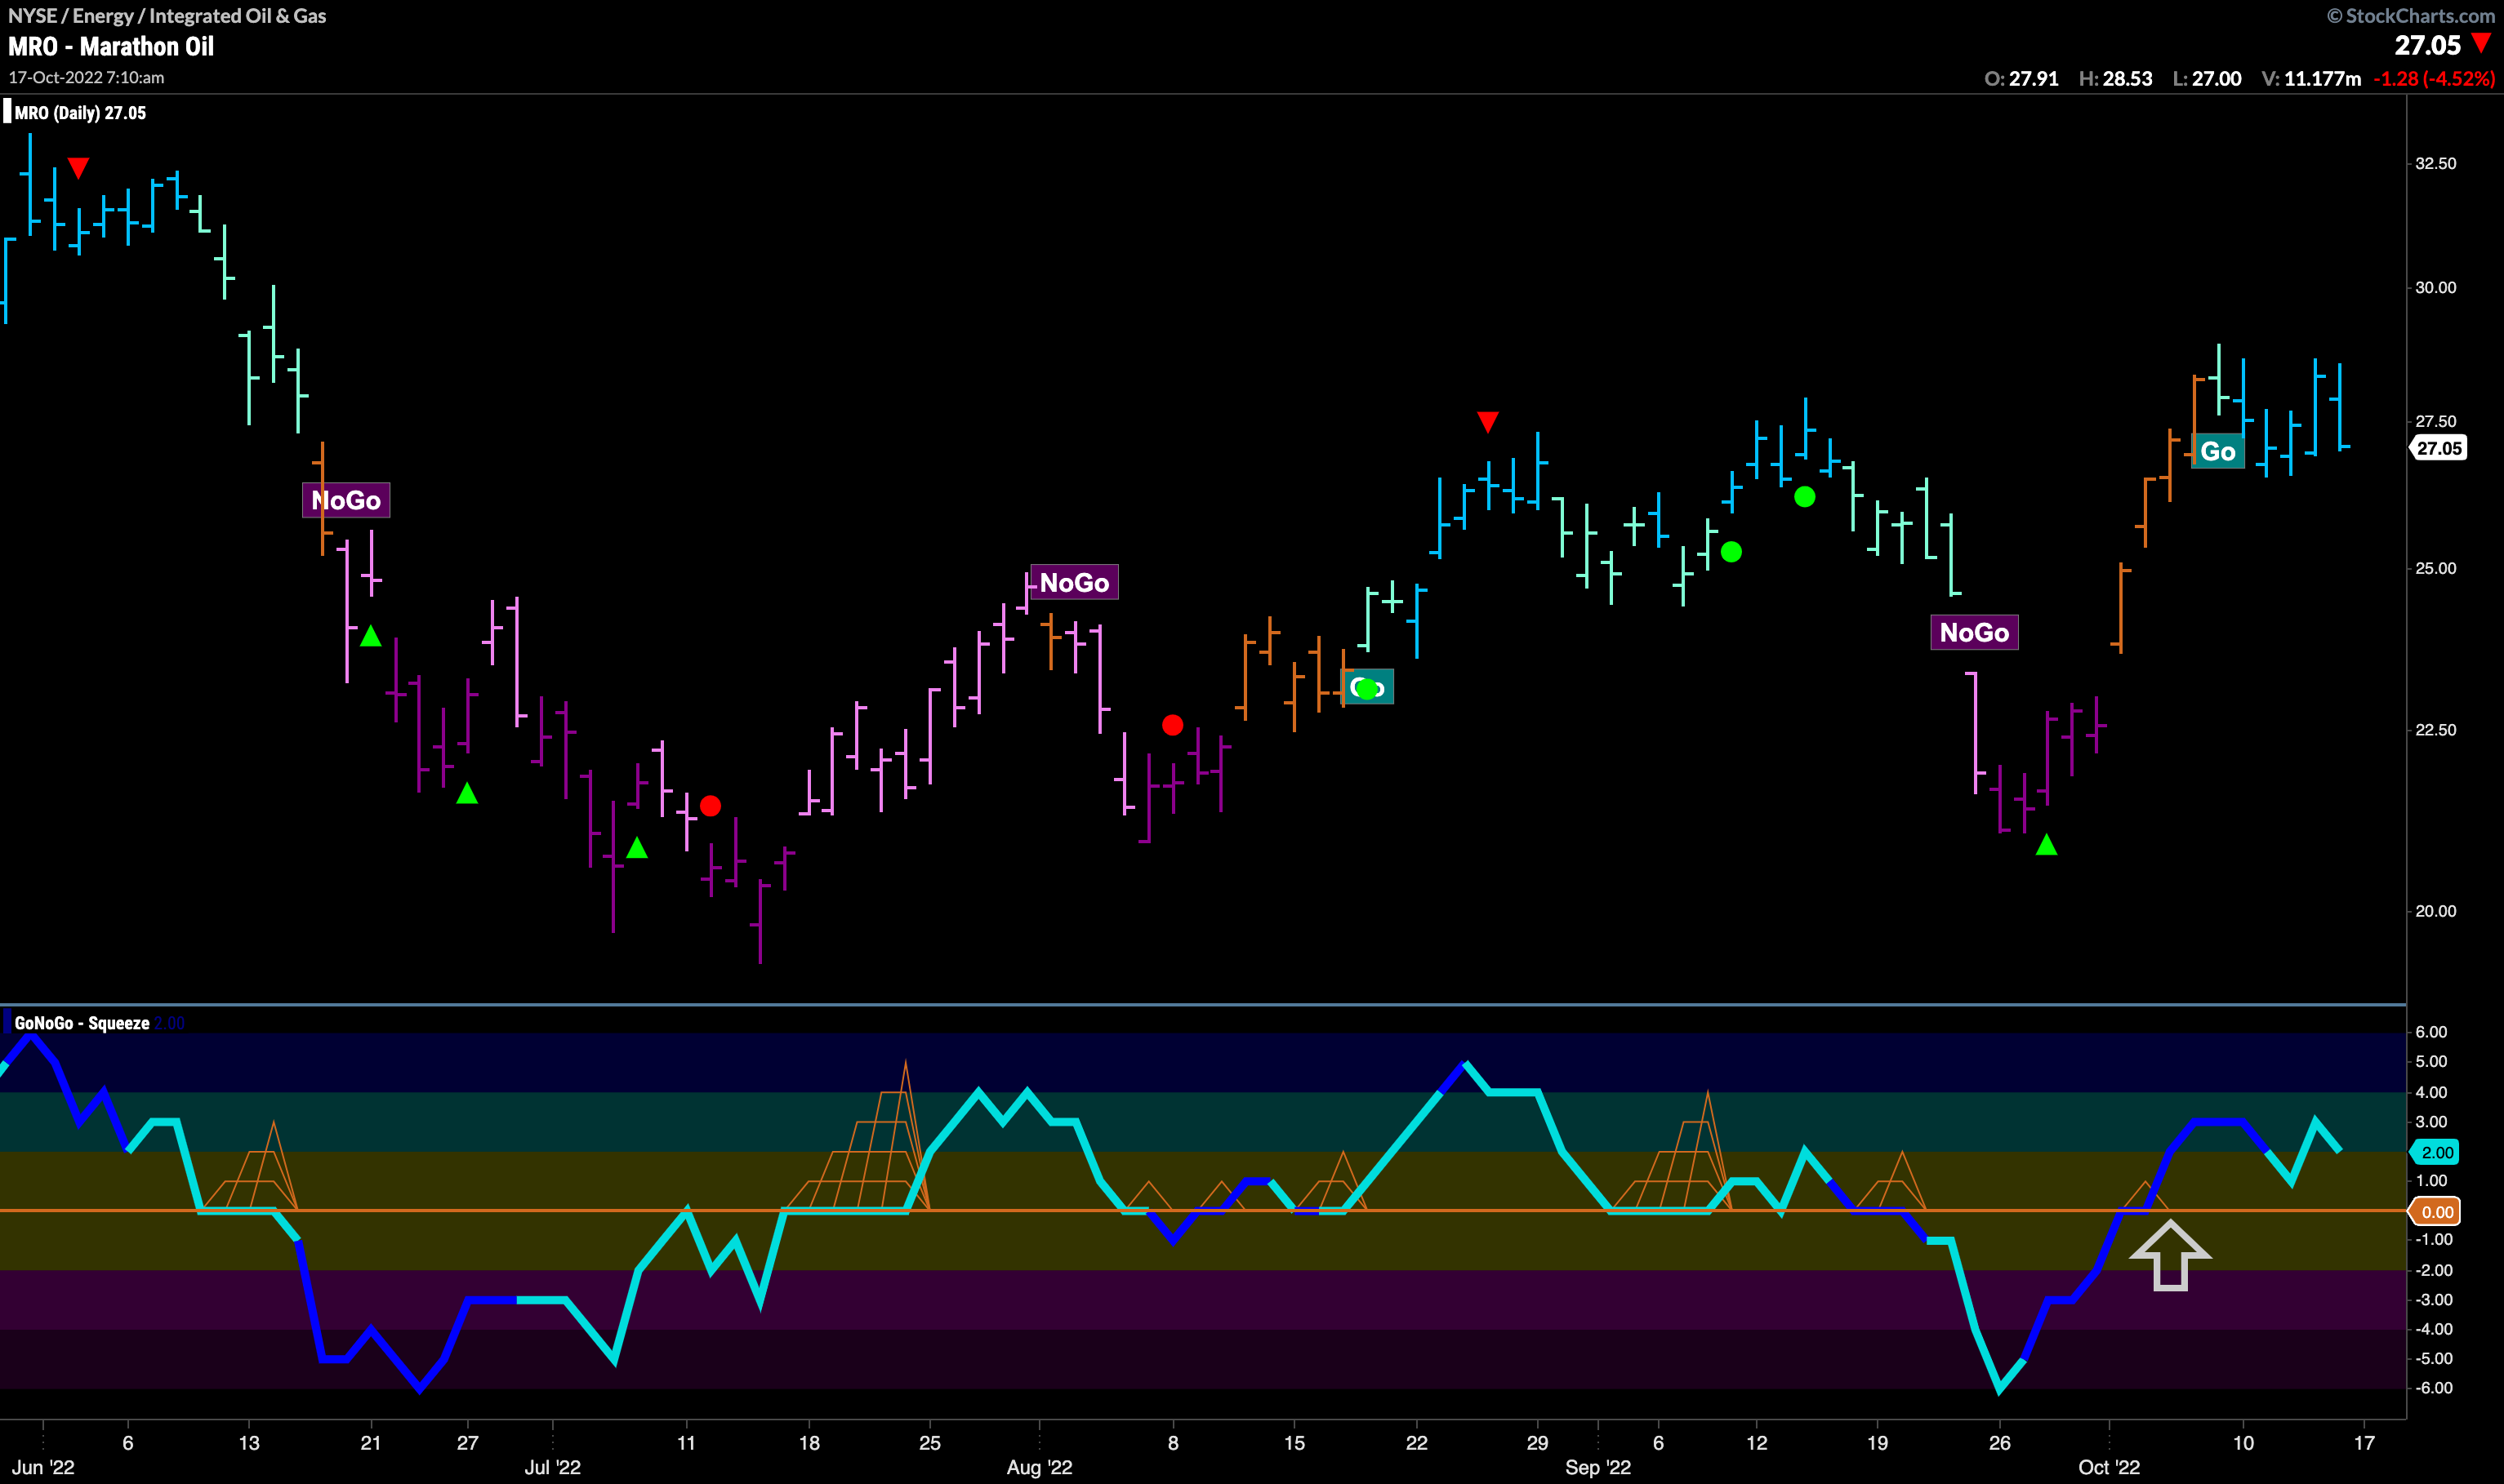Click the 17-Oct-2022 7:10am timestamp
The height and width of the screenshot is (1484, 2504).
tap(86, 78)
